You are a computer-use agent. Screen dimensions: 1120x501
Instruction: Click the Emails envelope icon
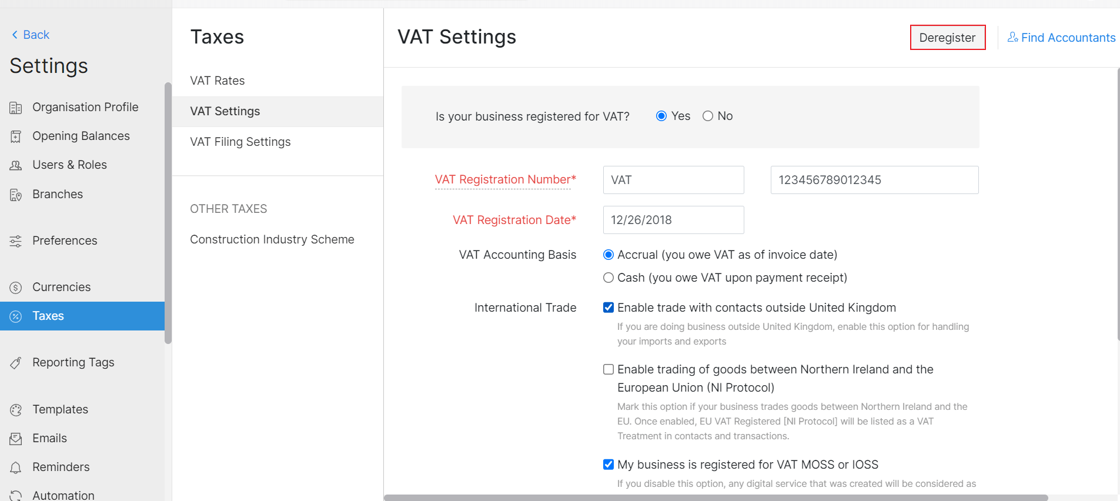pos(16,438)
